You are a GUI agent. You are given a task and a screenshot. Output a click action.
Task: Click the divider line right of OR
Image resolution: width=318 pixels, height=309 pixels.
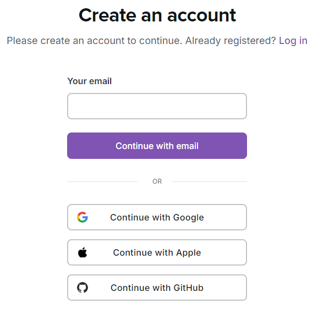(209, 182)
